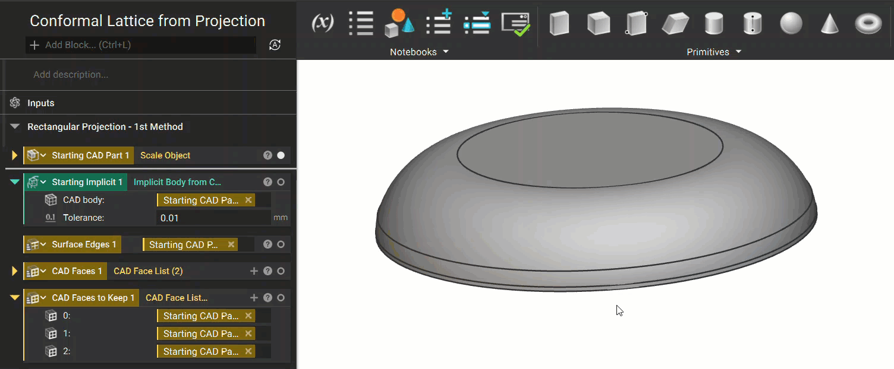Open help for Starting Implicit 1
This screenshot has height=369, width=894.
[x=267, y=182]
